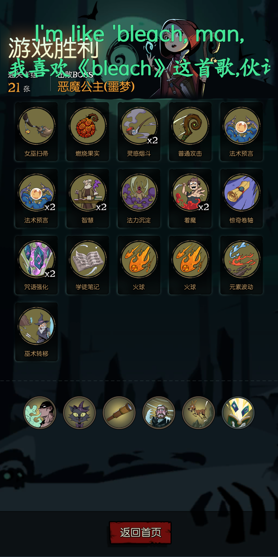Viewport: 278px width, 557px height.
Task: Open the 法力沉淀 card
Action: click(139, 198)
